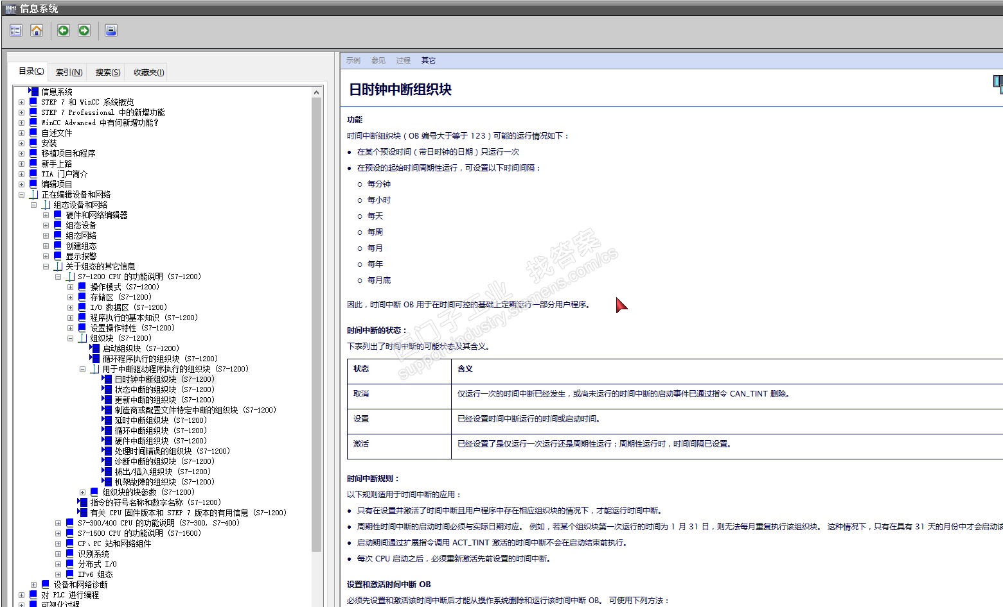Click the contents tree vertical scrollbar thumb
The height and width of the screenshot is (607, 1003).
pyautogui.click(x=316, y=324)
